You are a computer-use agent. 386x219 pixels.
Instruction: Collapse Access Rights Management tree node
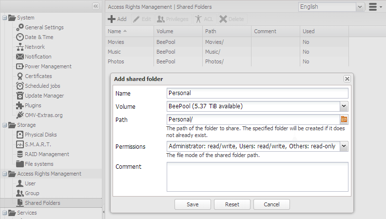(4, 174)
